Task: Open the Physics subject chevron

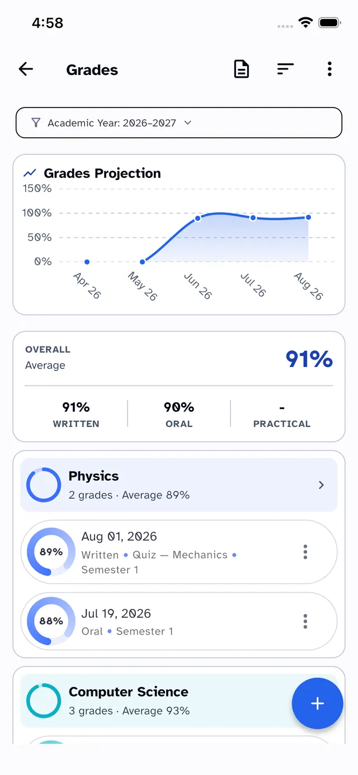Action: pos(321,485)
